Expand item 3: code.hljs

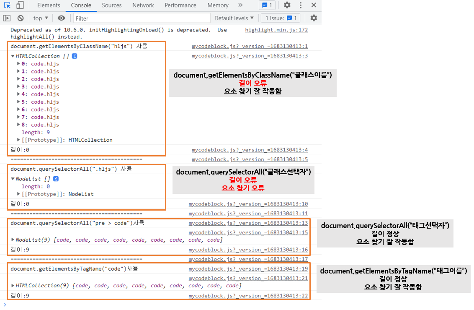[18, 86]
